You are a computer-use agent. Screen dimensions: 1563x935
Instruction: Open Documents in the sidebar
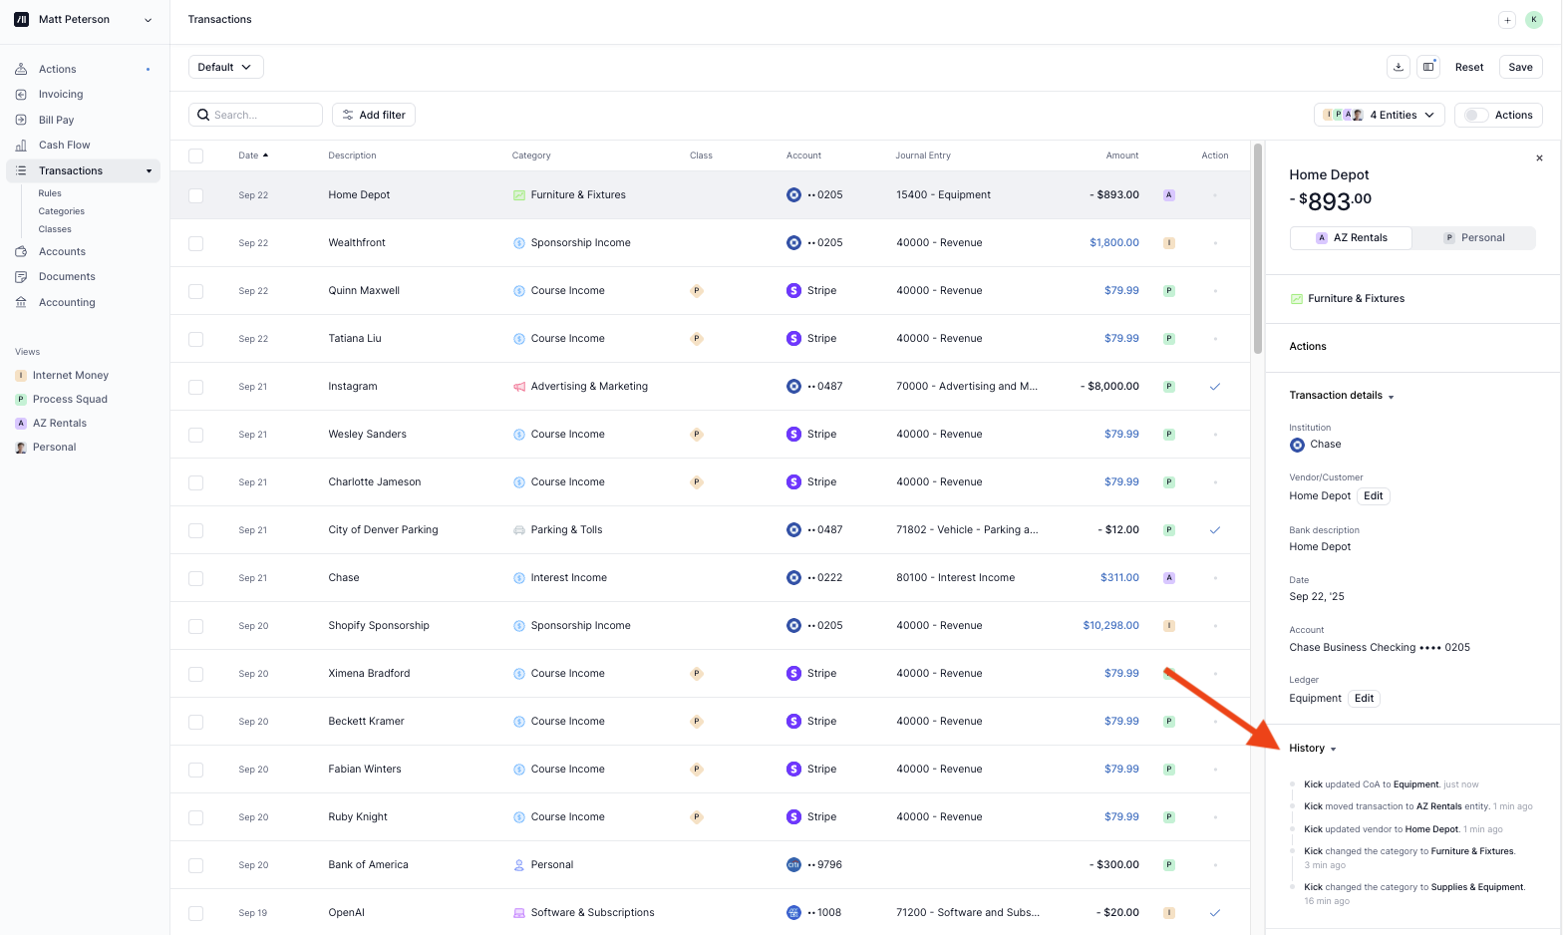click(67, 277)
